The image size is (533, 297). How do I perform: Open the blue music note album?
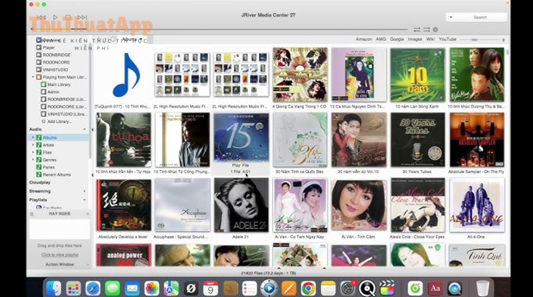pyautogui.click(x=126, y=75)
